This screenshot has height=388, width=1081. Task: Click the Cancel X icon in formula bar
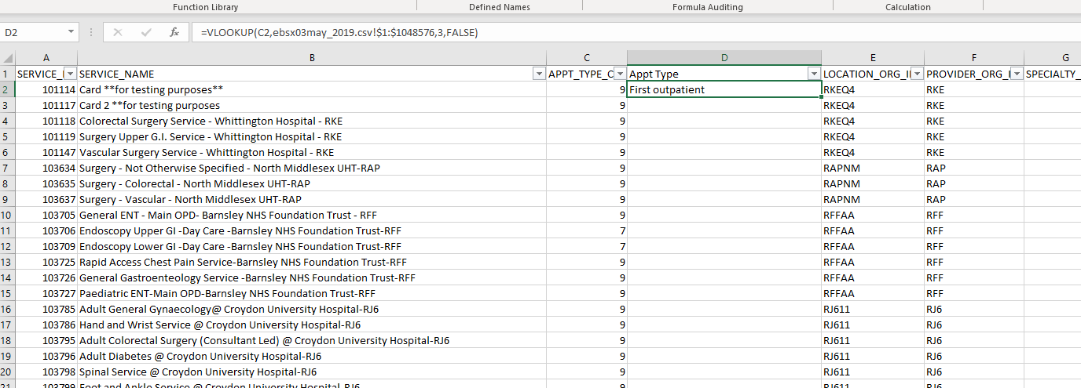click(118, 33)
